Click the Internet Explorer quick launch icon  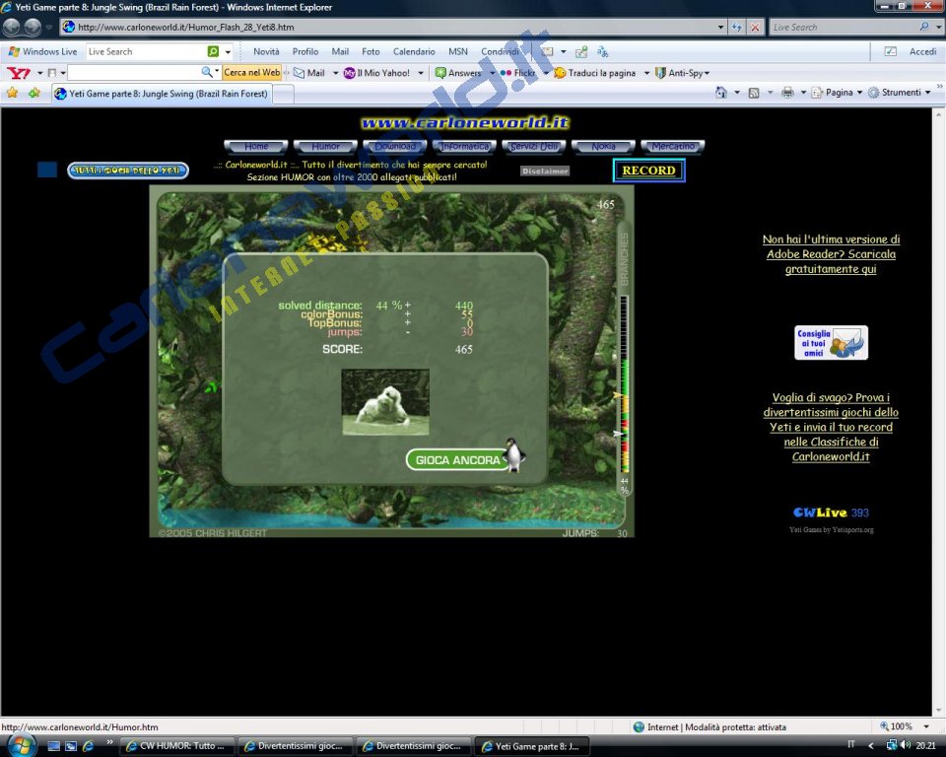point(88,746)
